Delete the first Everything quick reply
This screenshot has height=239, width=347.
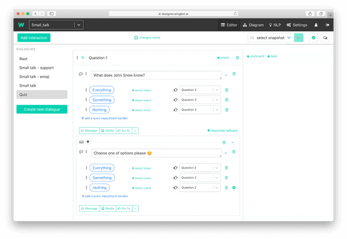click(x=227, y=90)
